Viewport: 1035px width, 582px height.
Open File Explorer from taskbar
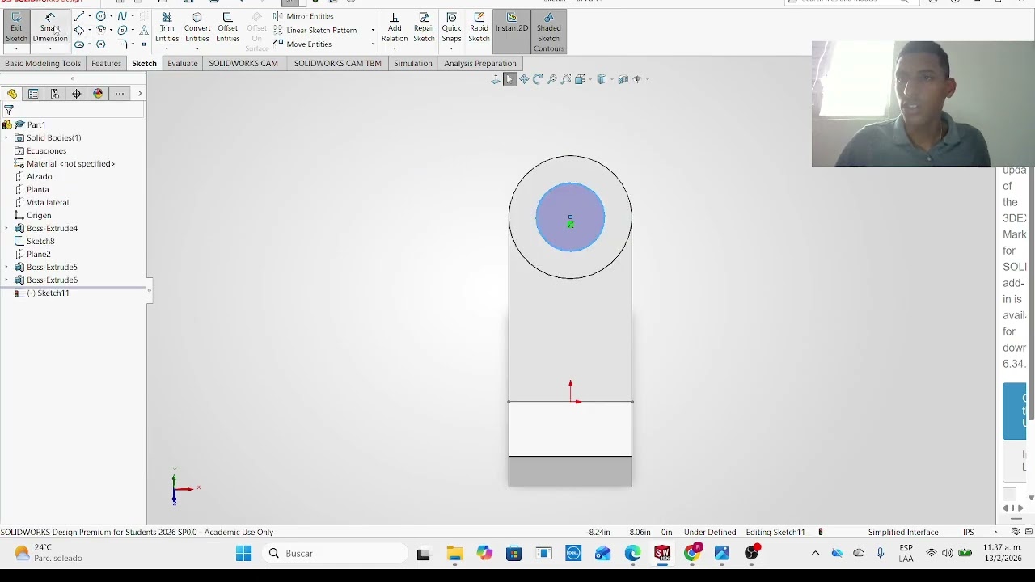454,554
